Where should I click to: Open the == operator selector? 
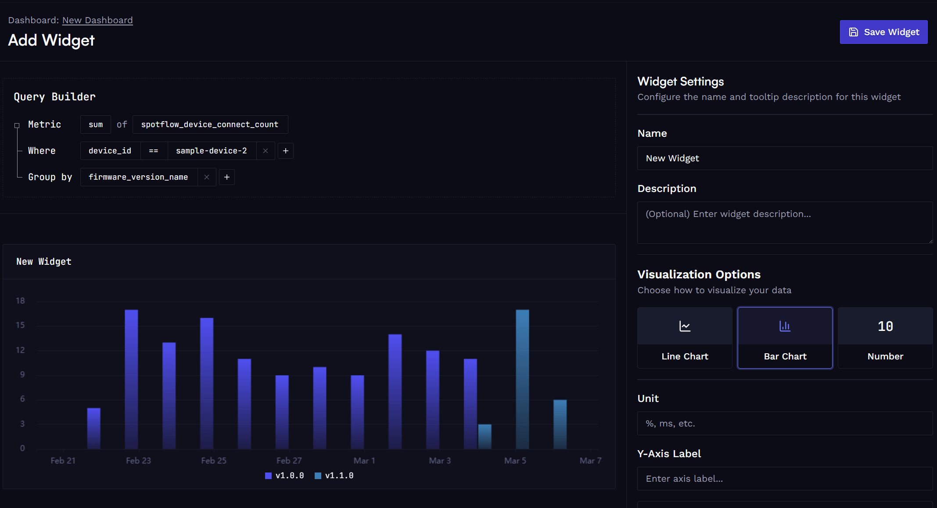coord(154,150)
